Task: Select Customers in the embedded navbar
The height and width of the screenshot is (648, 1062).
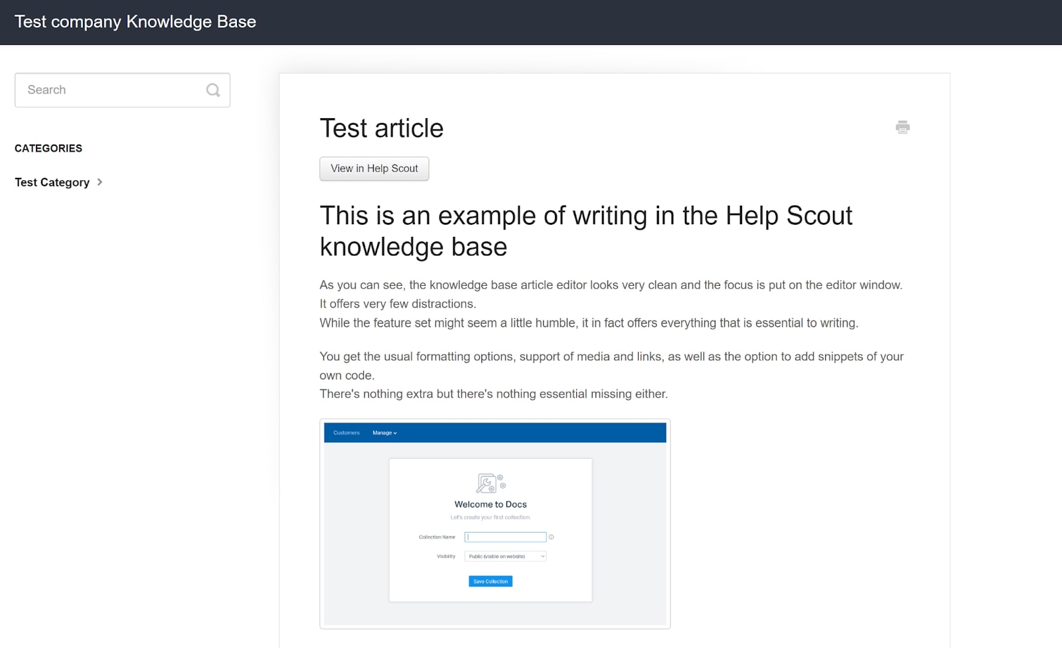Action: tap(346, 432)
